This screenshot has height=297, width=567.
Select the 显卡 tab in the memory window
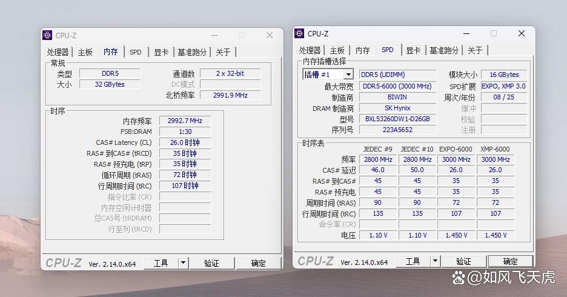tap(161, 52)
